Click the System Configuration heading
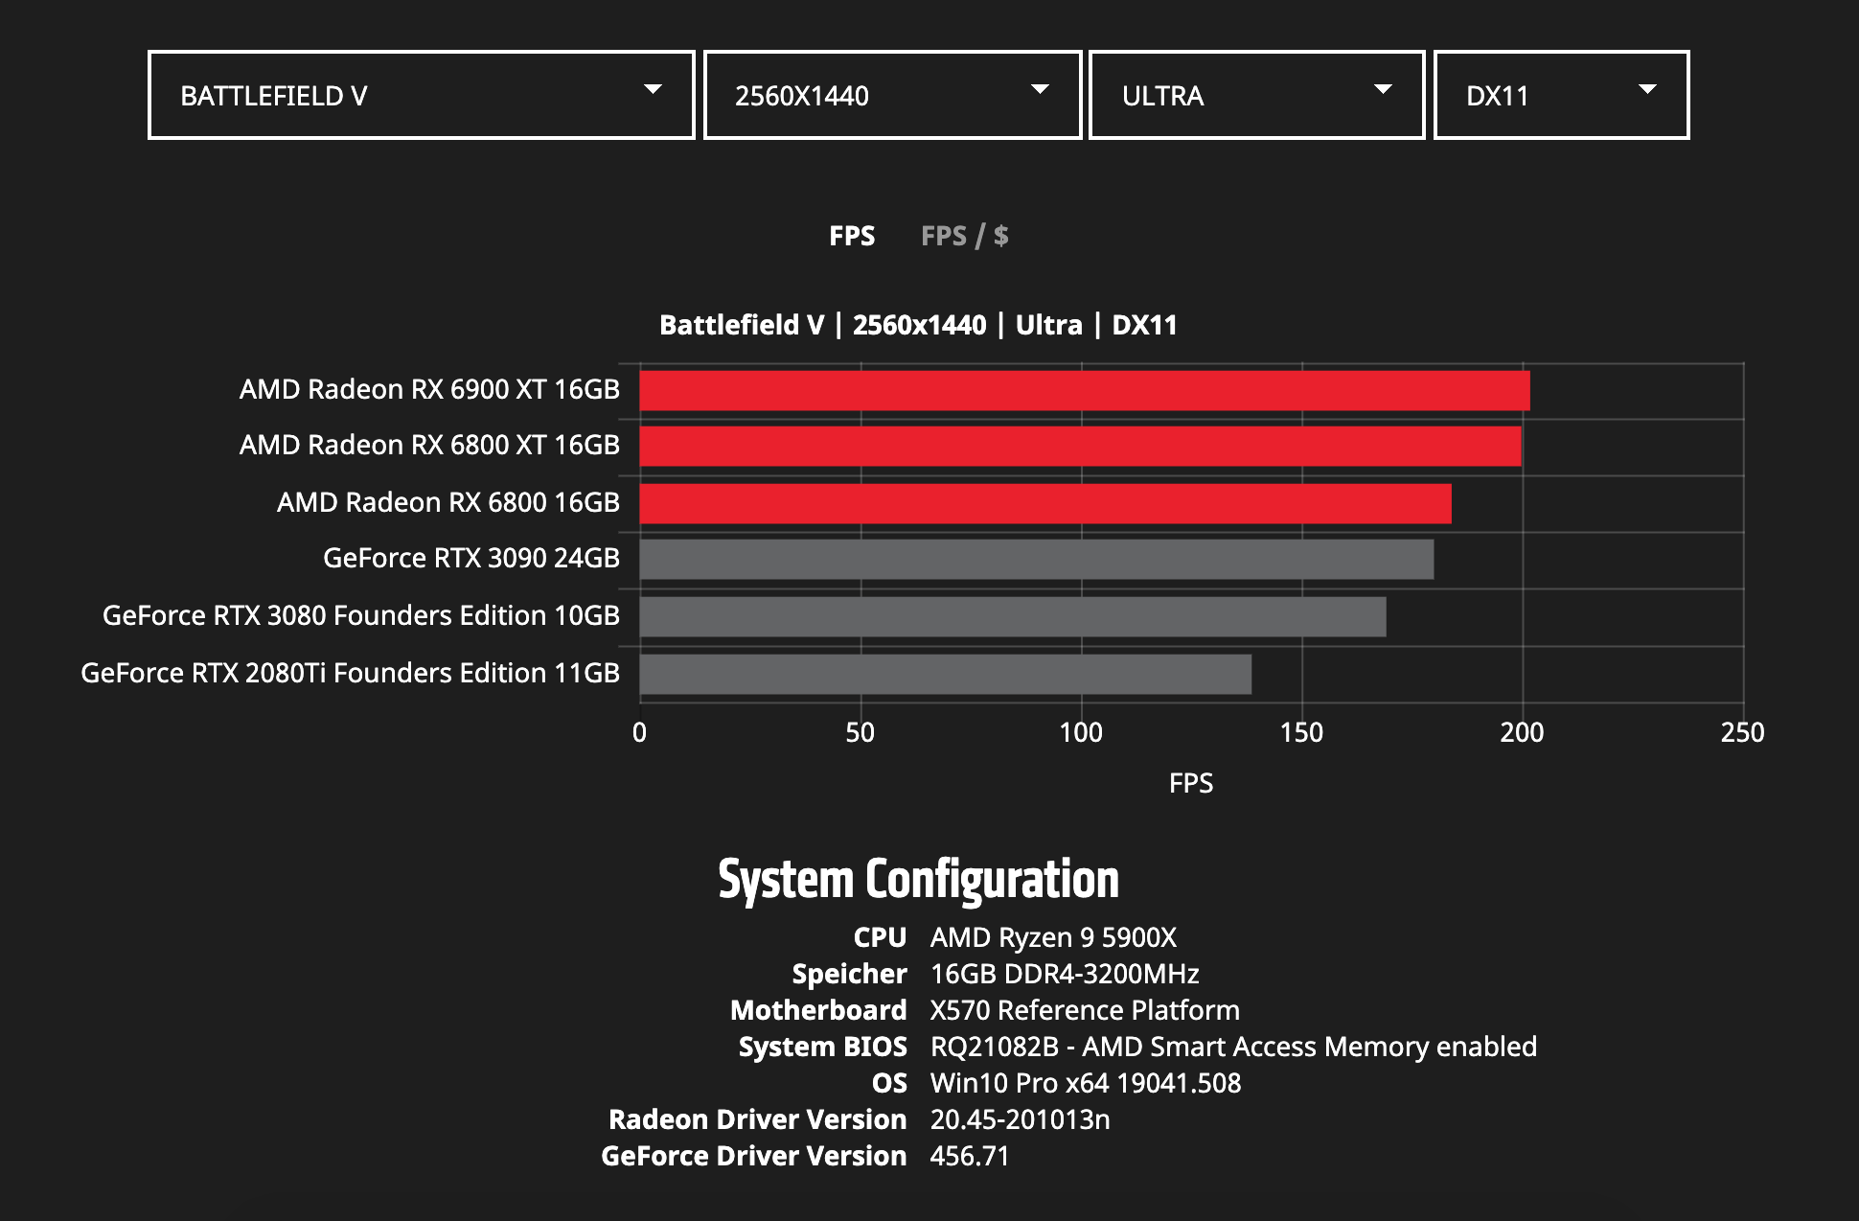The image size is (1859, 1221). coord(918,879)
